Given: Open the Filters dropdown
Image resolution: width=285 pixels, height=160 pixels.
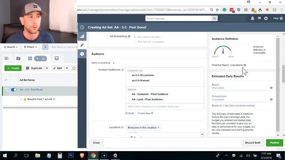Looking at the screenshot, I should [x=30, y=47].
